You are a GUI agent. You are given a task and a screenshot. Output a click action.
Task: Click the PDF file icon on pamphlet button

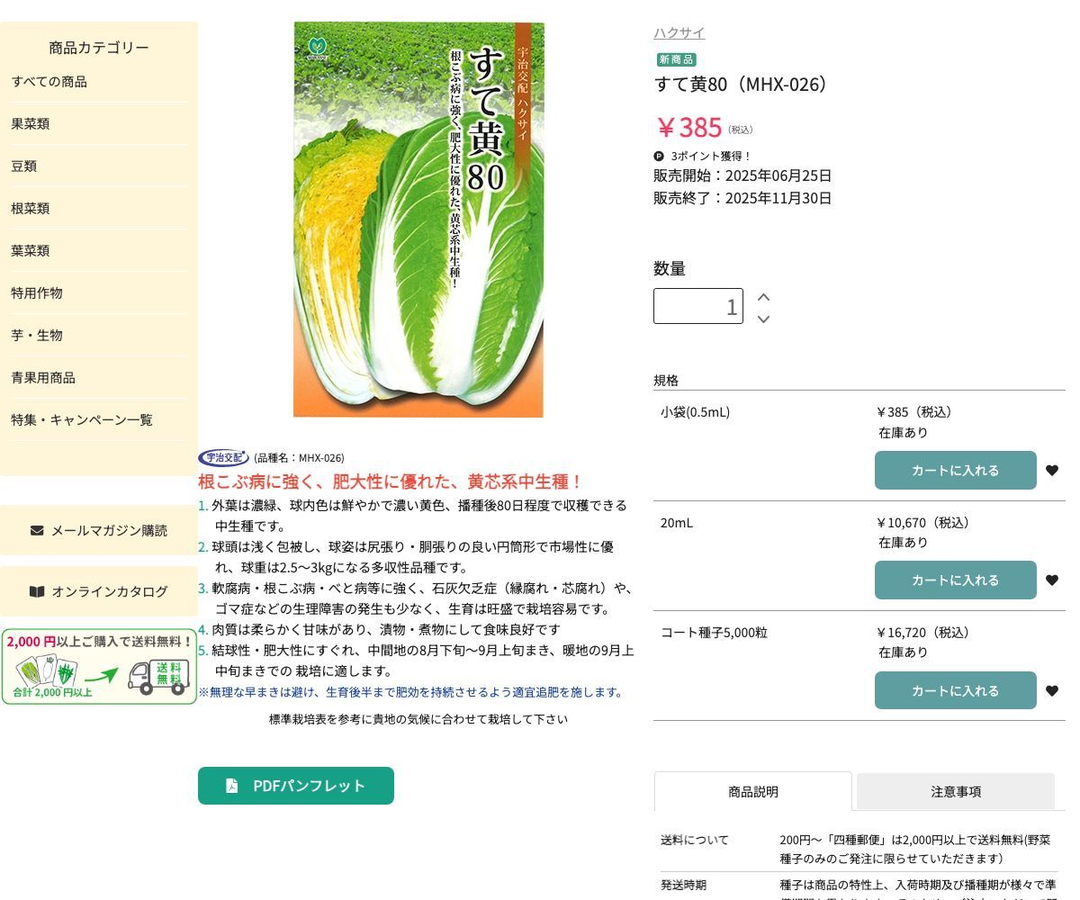click(x=232, y=786)
